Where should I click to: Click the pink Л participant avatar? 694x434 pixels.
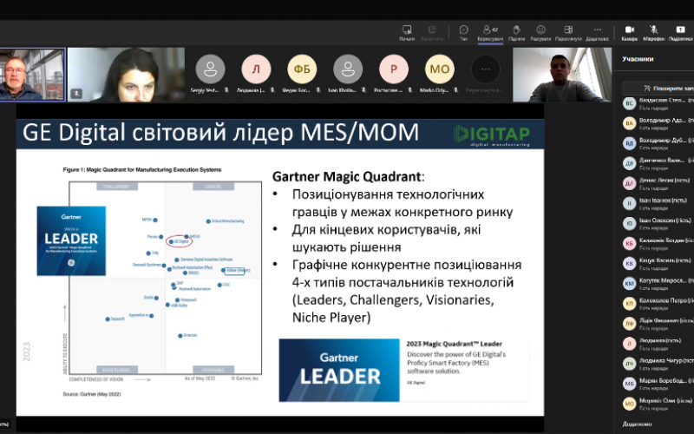tap(256, 69)
